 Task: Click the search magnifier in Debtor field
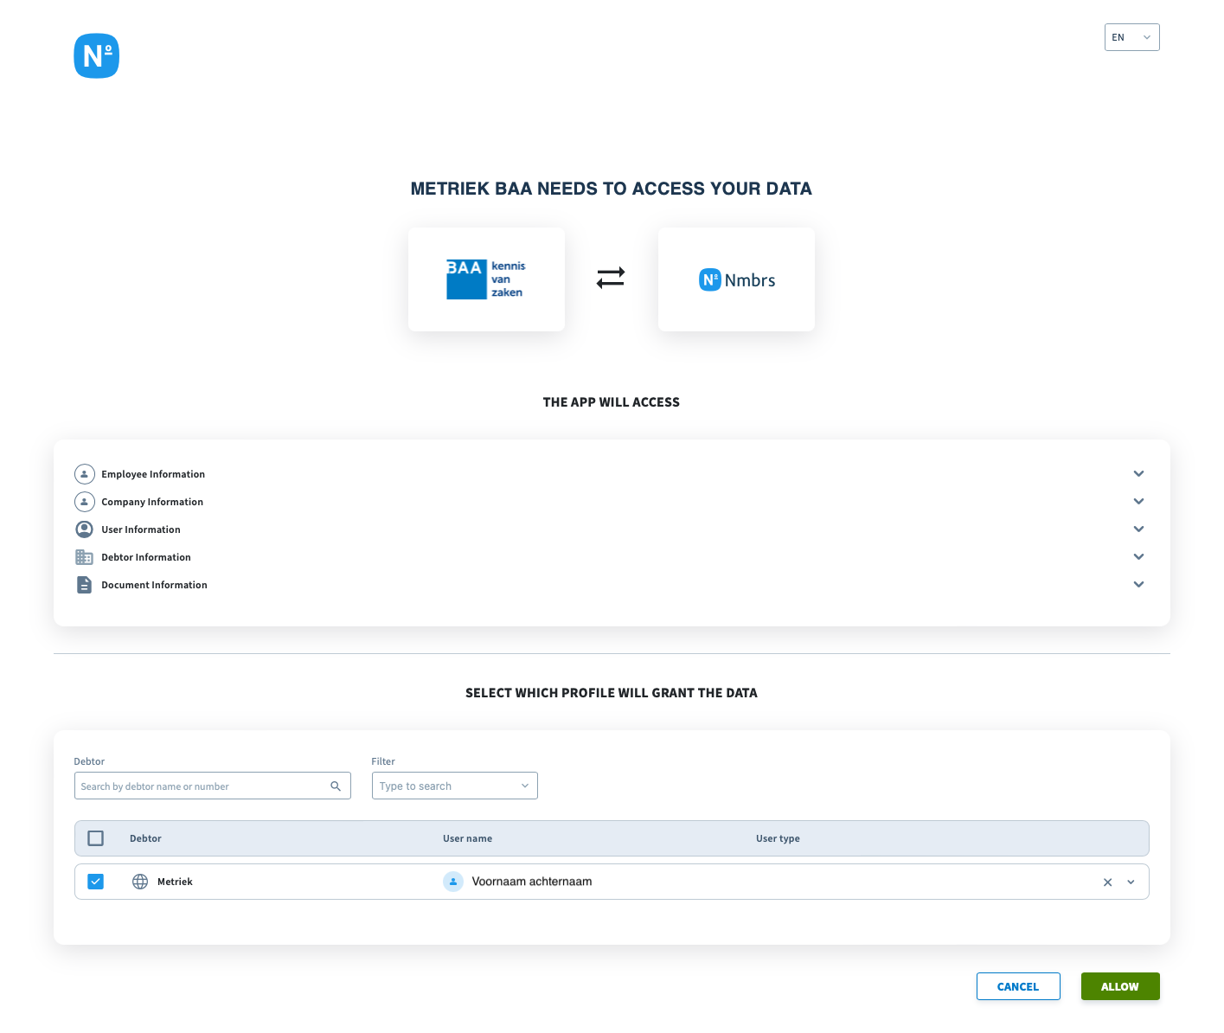[x=336, y=786]
